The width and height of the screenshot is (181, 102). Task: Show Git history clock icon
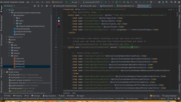151,2
